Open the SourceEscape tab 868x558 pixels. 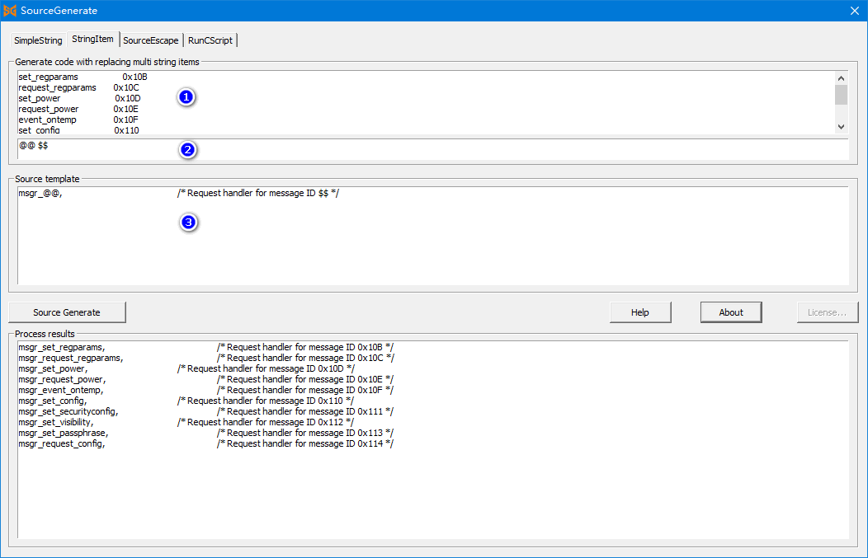coord(151,40)
